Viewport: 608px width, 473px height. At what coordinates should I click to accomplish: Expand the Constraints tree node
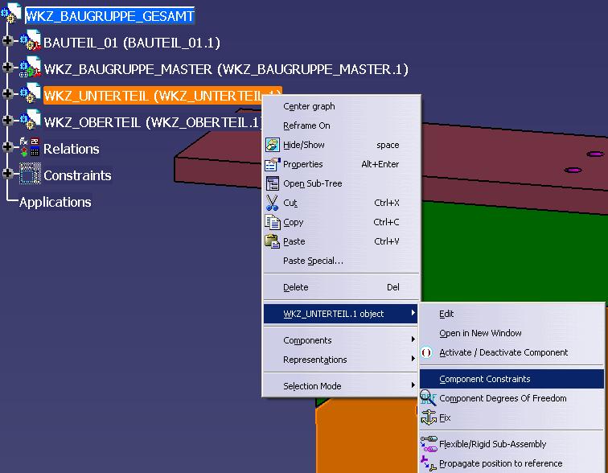point(7,173)
